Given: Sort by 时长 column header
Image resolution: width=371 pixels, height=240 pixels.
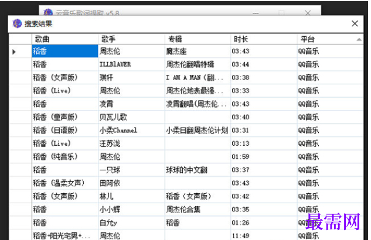Looking at the screenshot, I should pos(264,39).
